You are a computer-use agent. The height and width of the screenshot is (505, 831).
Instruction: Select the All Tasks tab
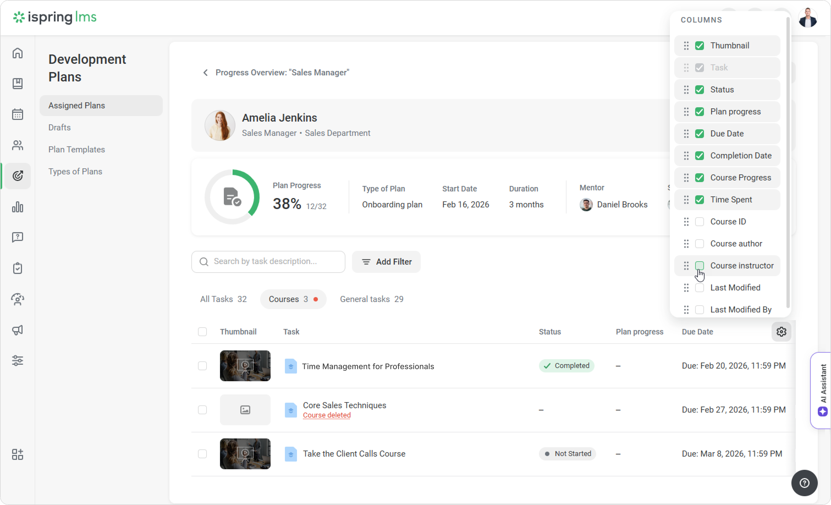tap(223, 299)
